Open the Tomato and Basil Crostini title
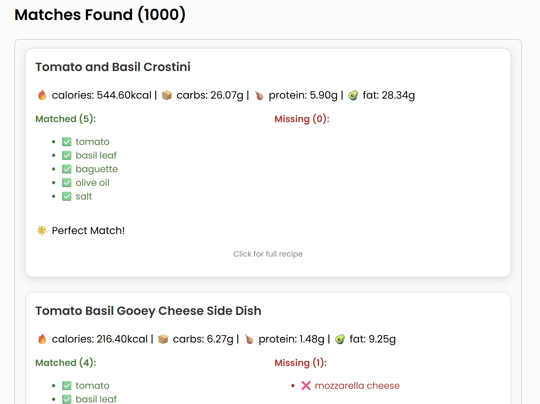 coord(113,67)
